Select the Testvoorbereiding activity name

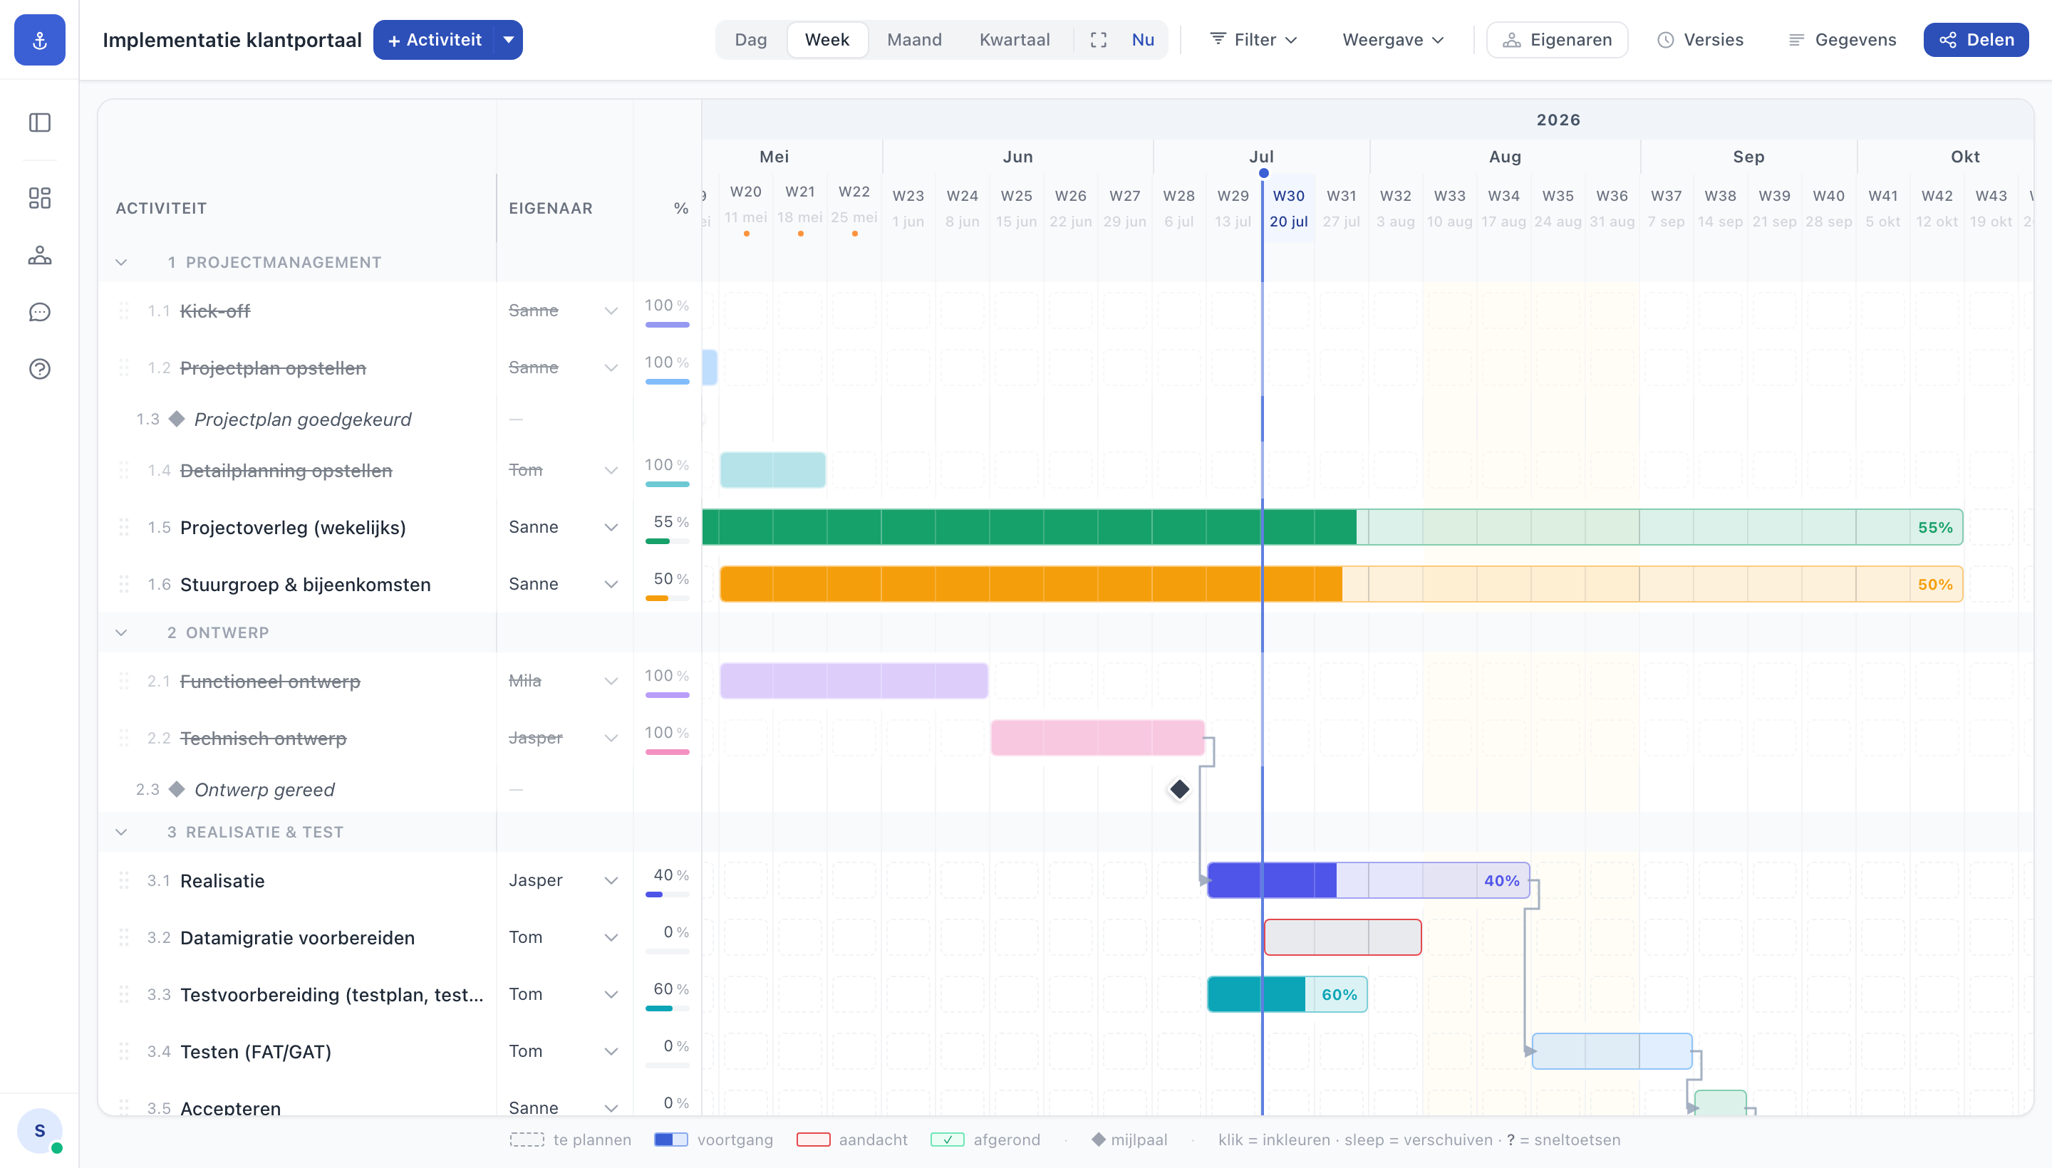331,994
